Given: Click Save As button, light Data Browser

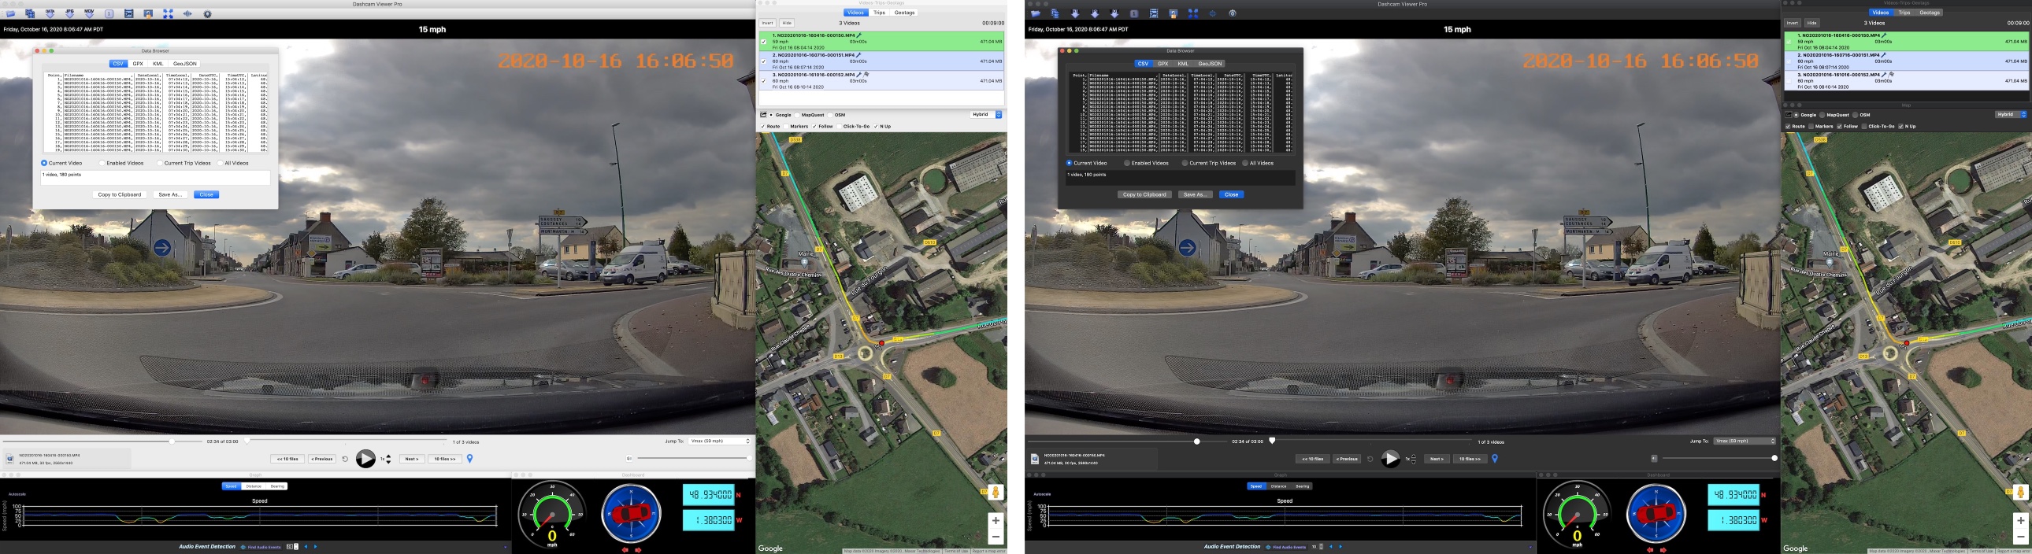Looking at the screenshot, I should 169,194.
